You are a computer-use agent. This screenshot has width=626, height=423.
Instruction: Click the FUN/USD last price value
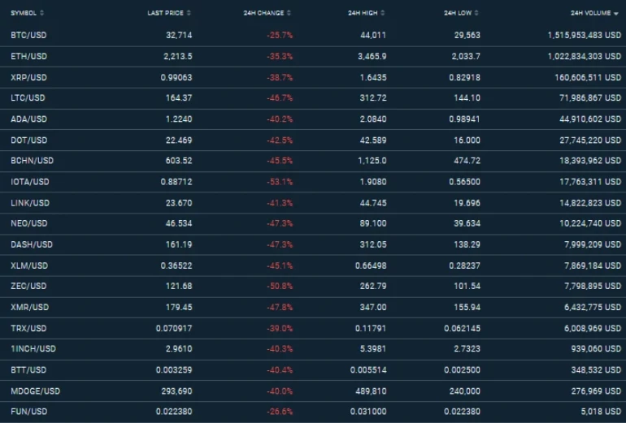[175, 412]
